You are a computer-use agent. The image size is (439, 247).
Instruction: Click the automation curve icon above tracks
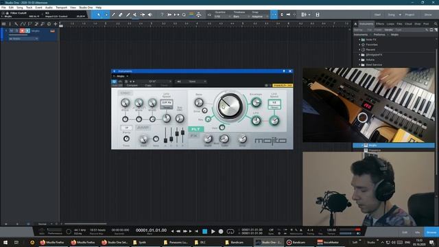[23, 24]
